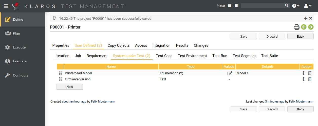
Task: Click the lightbulb icon in the log message bar
Action: (x=54, y=18)
